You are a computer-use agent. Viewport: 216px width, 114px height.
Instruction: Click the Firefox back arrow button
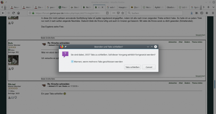[3, 13]
